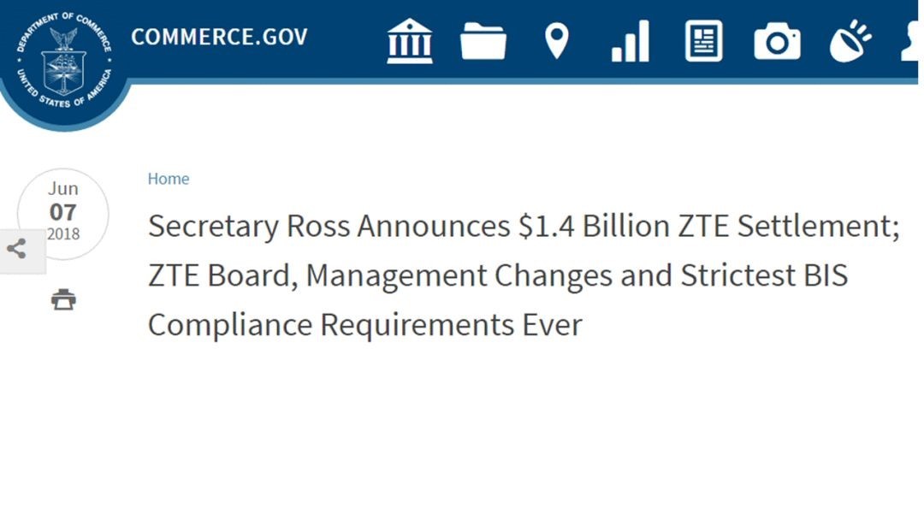
Task: Select the location pin icon
Action: click(557, 41)
